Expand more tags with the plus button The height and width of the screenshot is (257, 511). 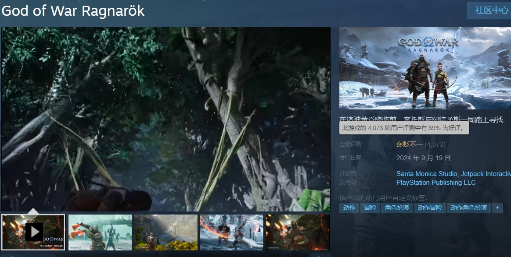click(x=497, y=208)
